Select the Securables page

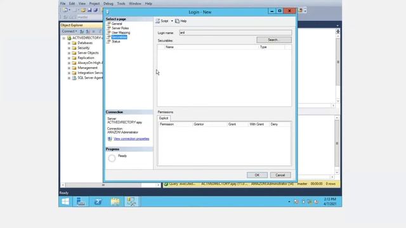119,37
